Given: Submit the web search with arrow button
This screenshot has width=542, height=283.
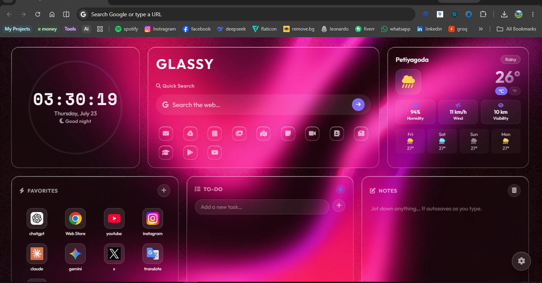Looking at the screenshot, I should tap(358, 104).
